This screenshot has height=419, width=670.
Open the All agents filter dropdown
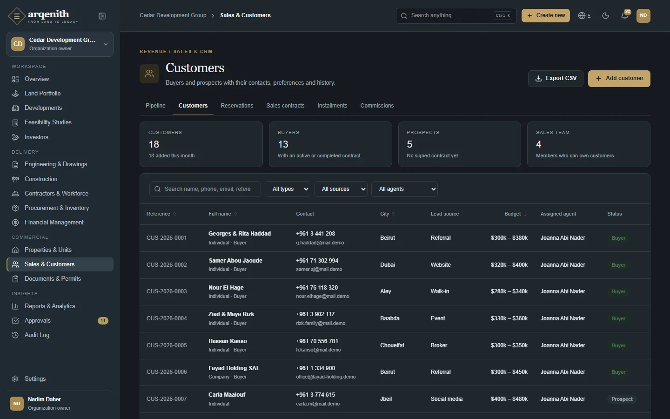pyautogui.click(x=404, y=189)
